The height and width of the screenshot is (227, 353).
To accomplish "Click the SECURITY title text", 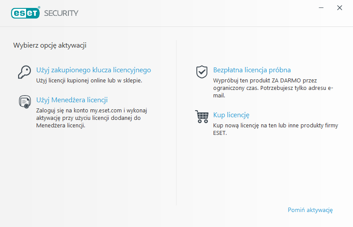I will 61,13.
